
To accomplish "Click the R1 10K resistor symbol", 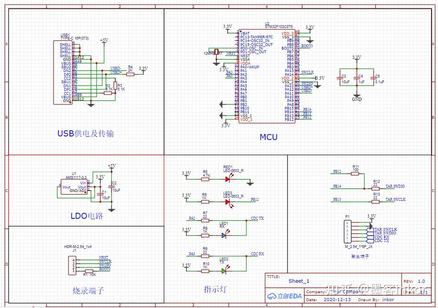I will pyautogui.click(x=89, y=271).
